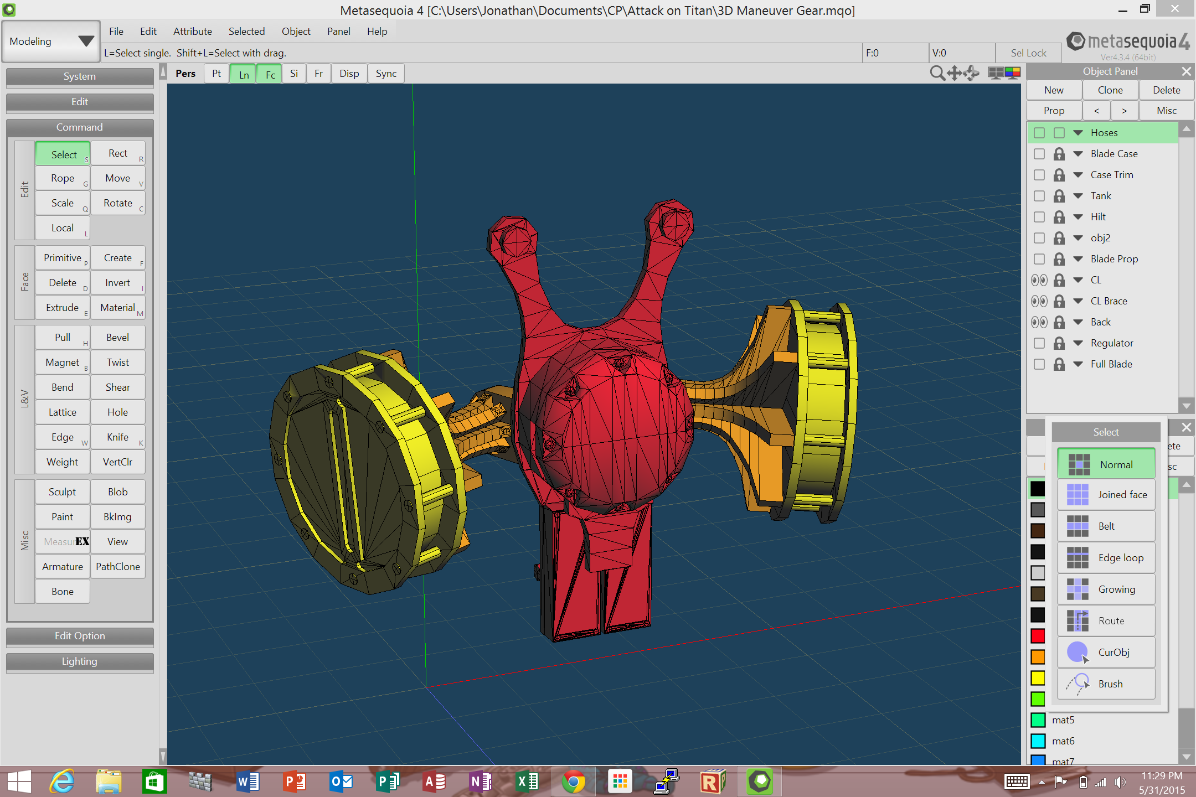The image size is (1196, 797).
Task: Select the cyan mat6 swatch
Action: point(1038,741)
